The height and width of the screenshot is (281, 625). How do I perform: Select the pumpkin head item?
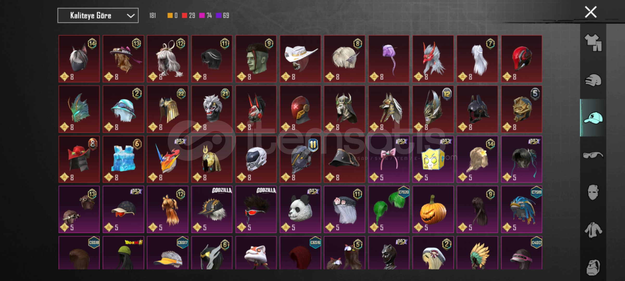[x=433, y=209]
